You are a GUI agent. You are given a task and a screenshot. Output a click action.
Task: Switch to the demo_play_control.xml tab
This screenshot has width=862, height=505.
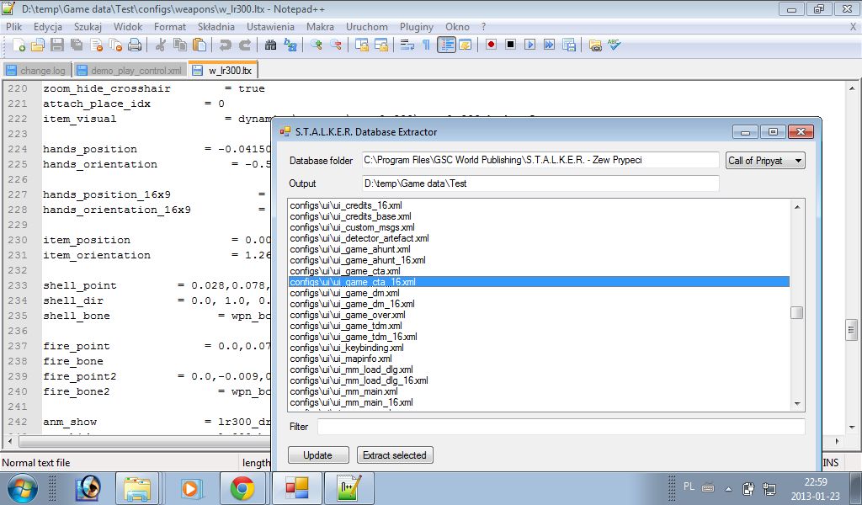[130, 71]
